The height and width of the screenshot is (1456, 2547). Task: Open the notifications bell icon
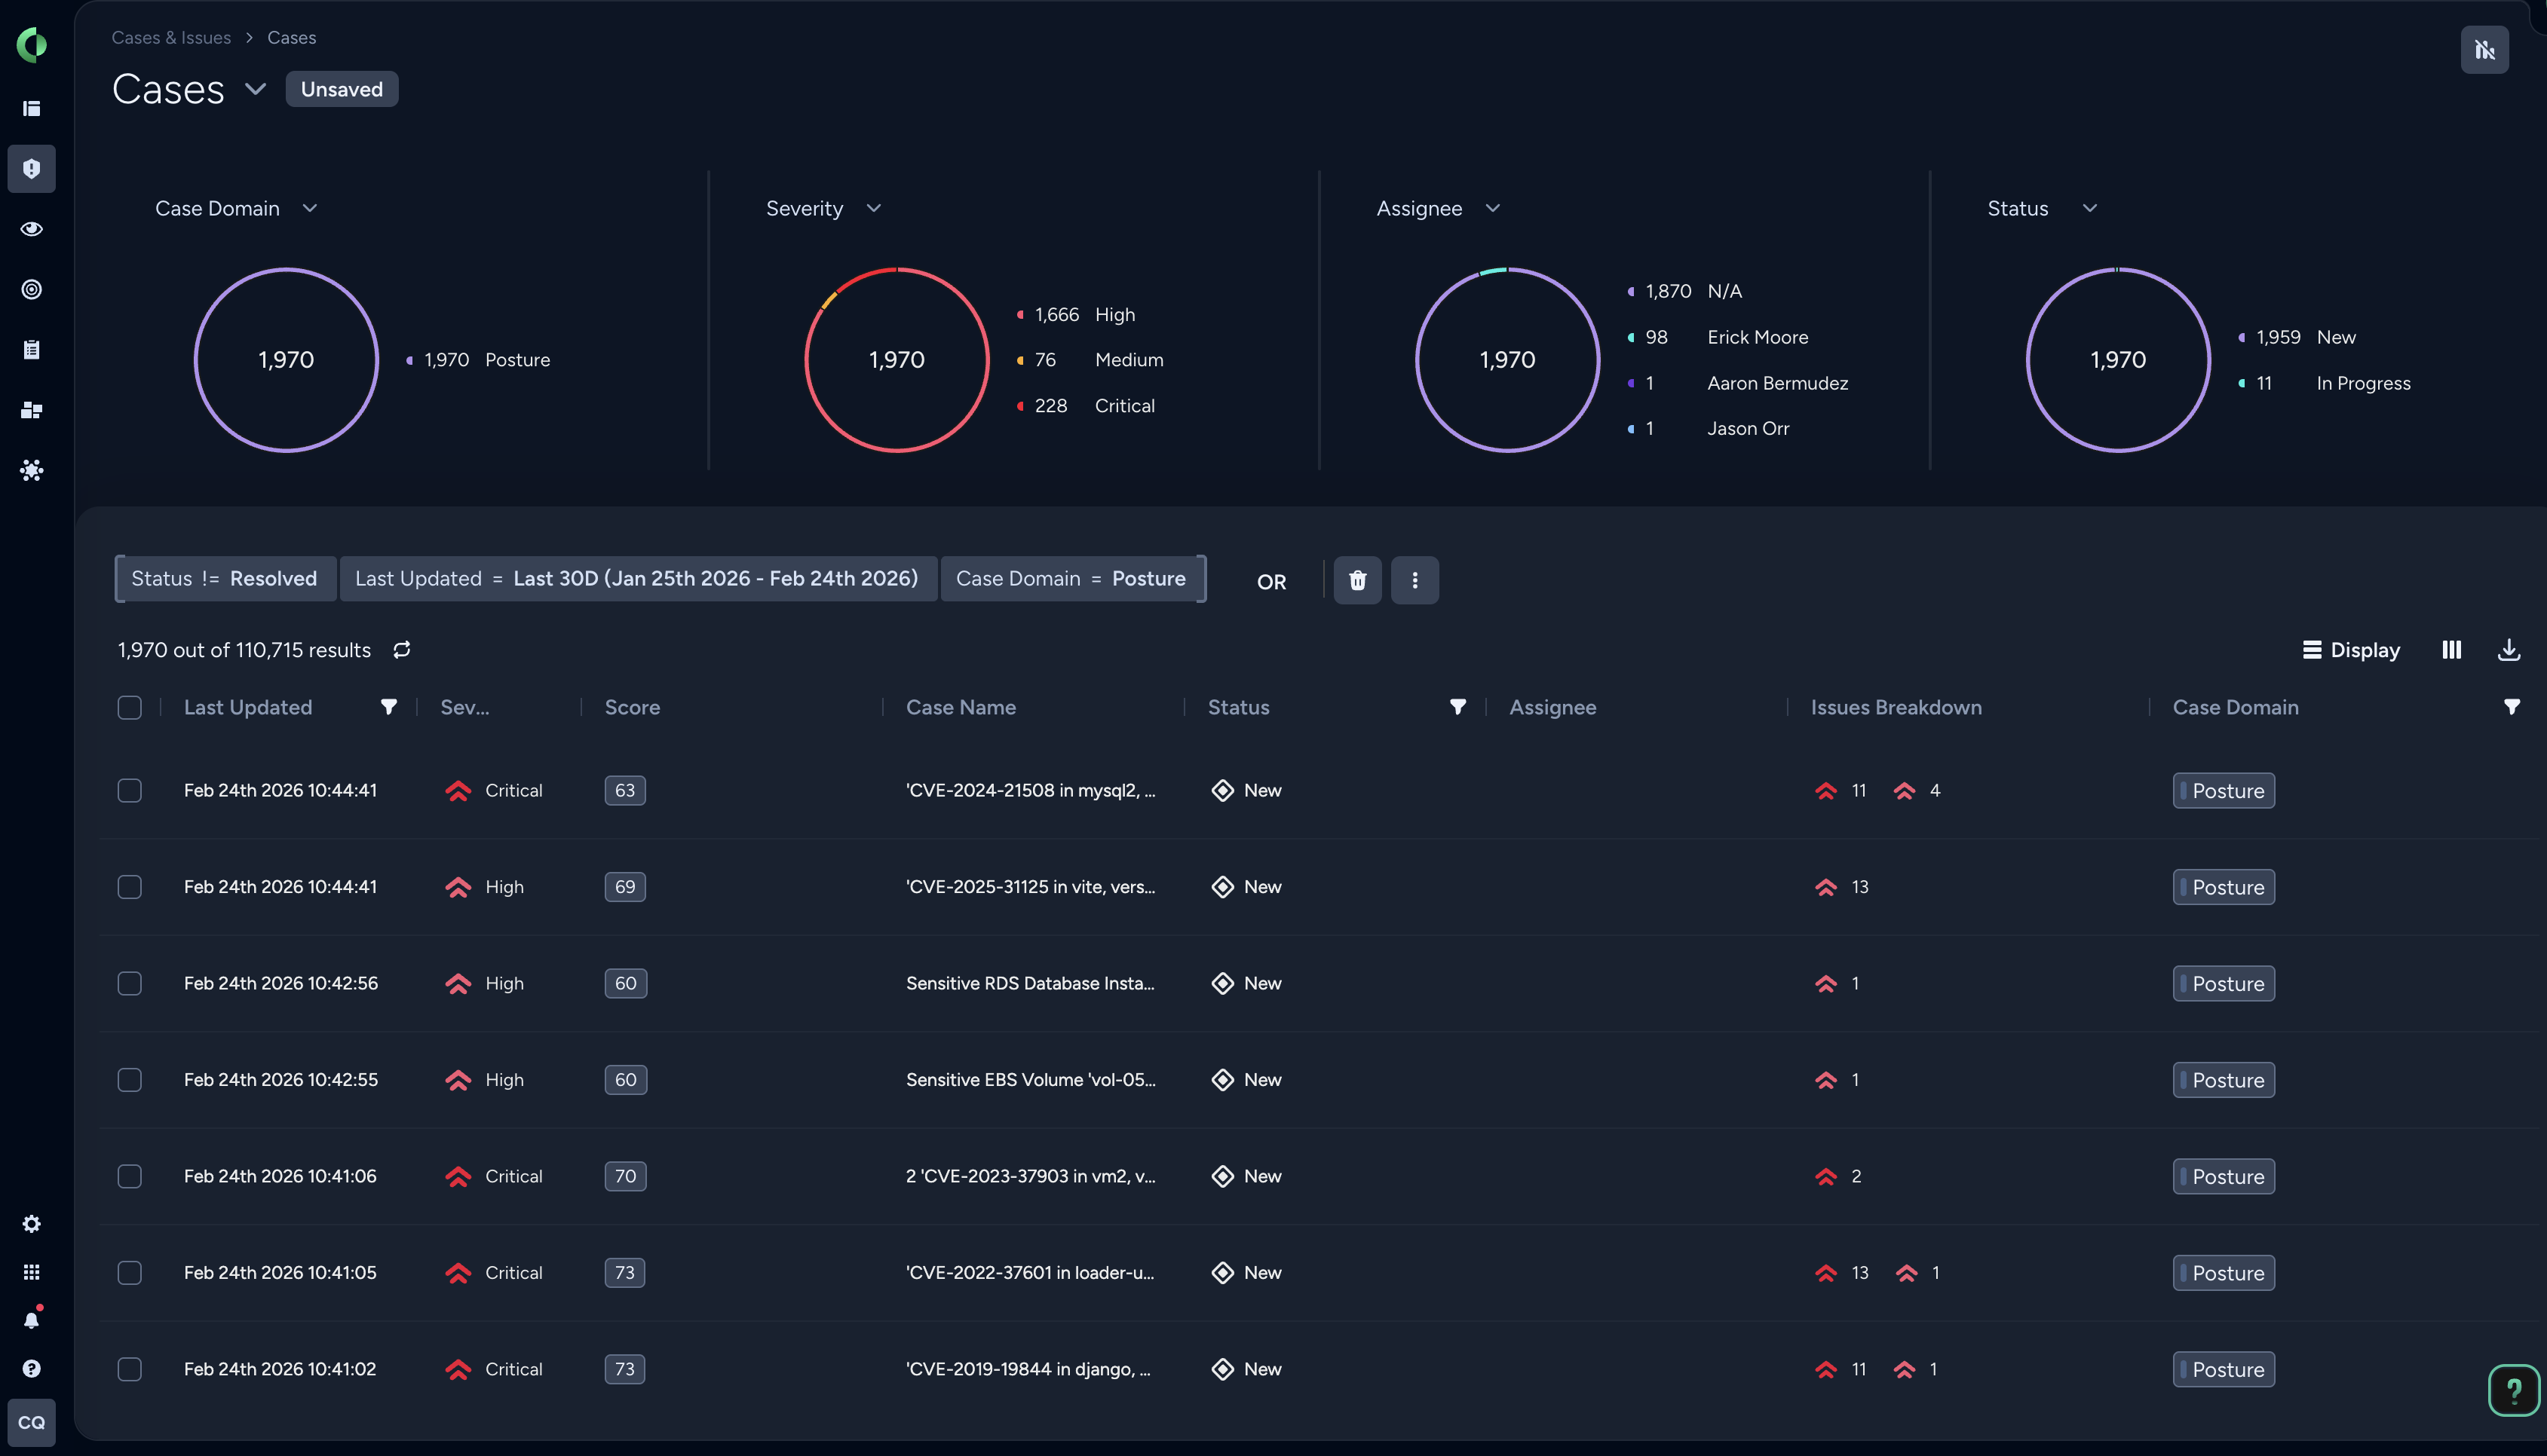(x=32, y=1318)
